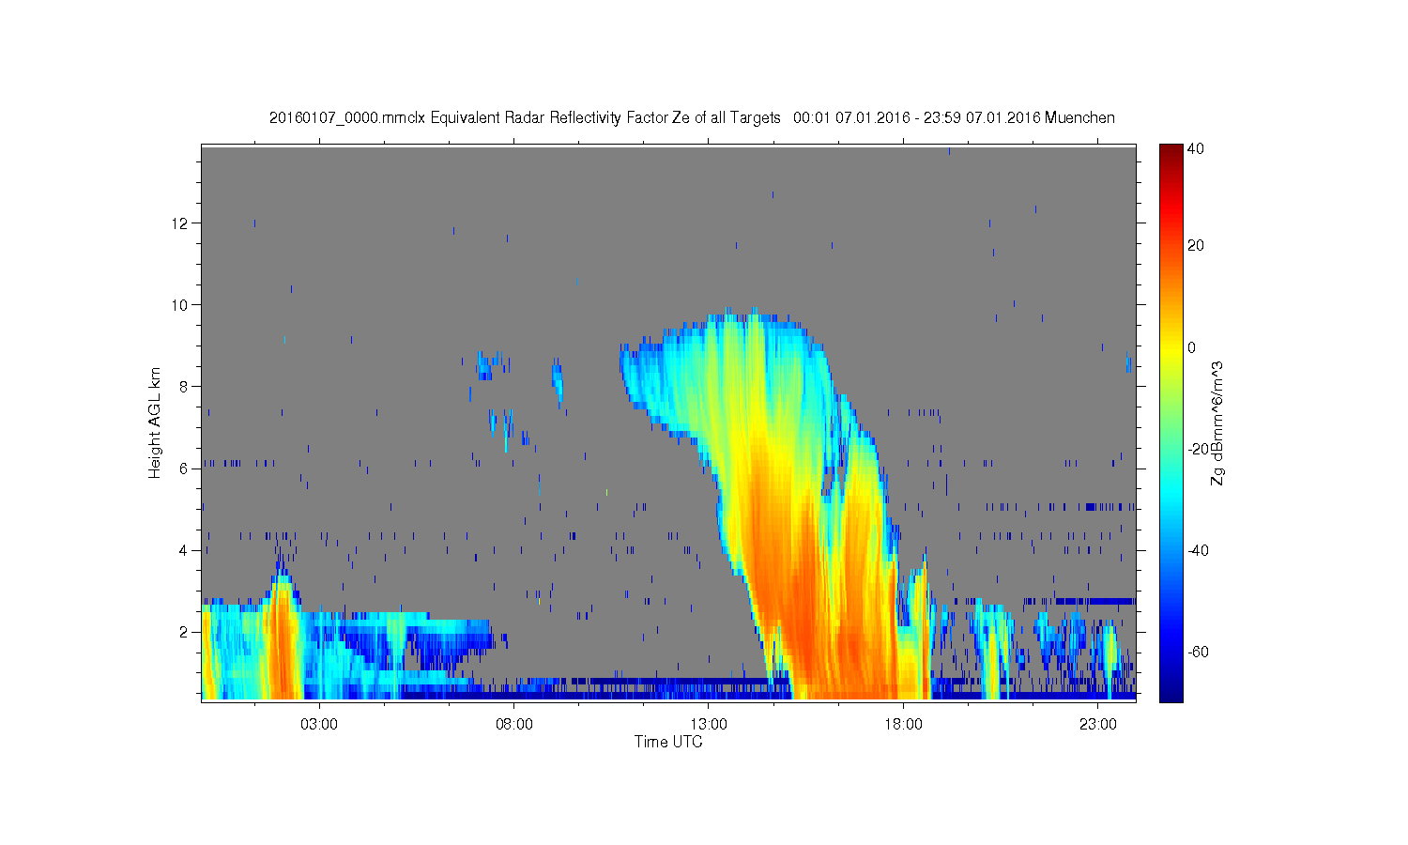Click the plot title text starting '20160107_0000.mmclx'
This screenshot has height=845, width=1408.
[x=692, y=117]
